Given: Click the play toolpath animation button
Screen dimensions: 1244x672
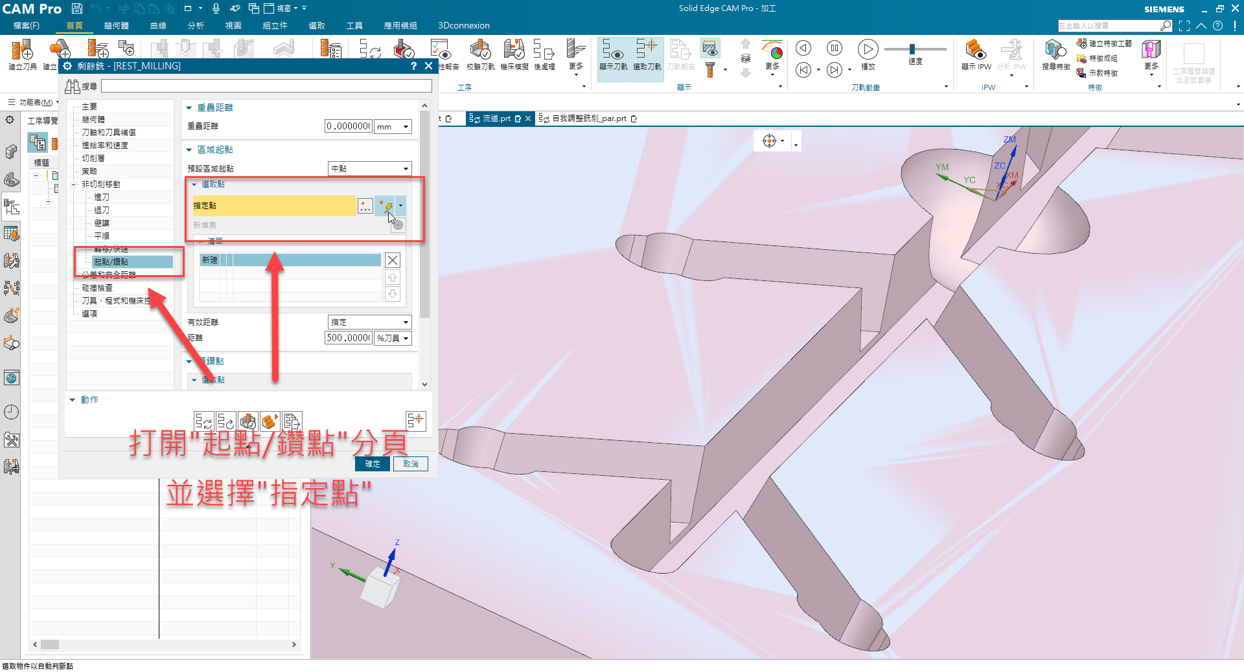Looking at the screenshot, I should pyautogui.click(x=868, y=49).
